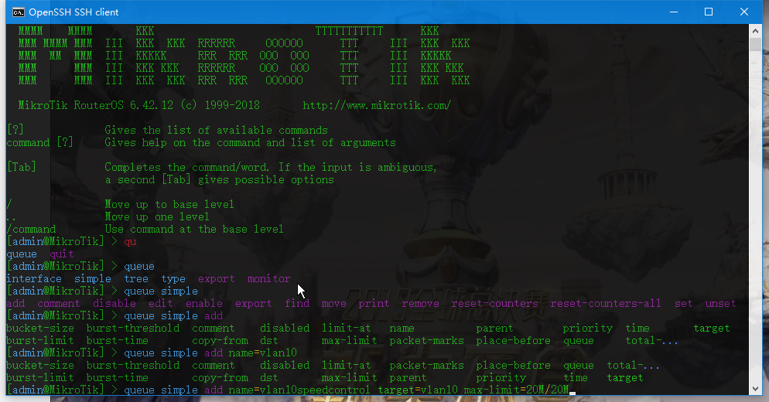
Task: Click the 'set' command in queue simple list
Action: (683, 304)
